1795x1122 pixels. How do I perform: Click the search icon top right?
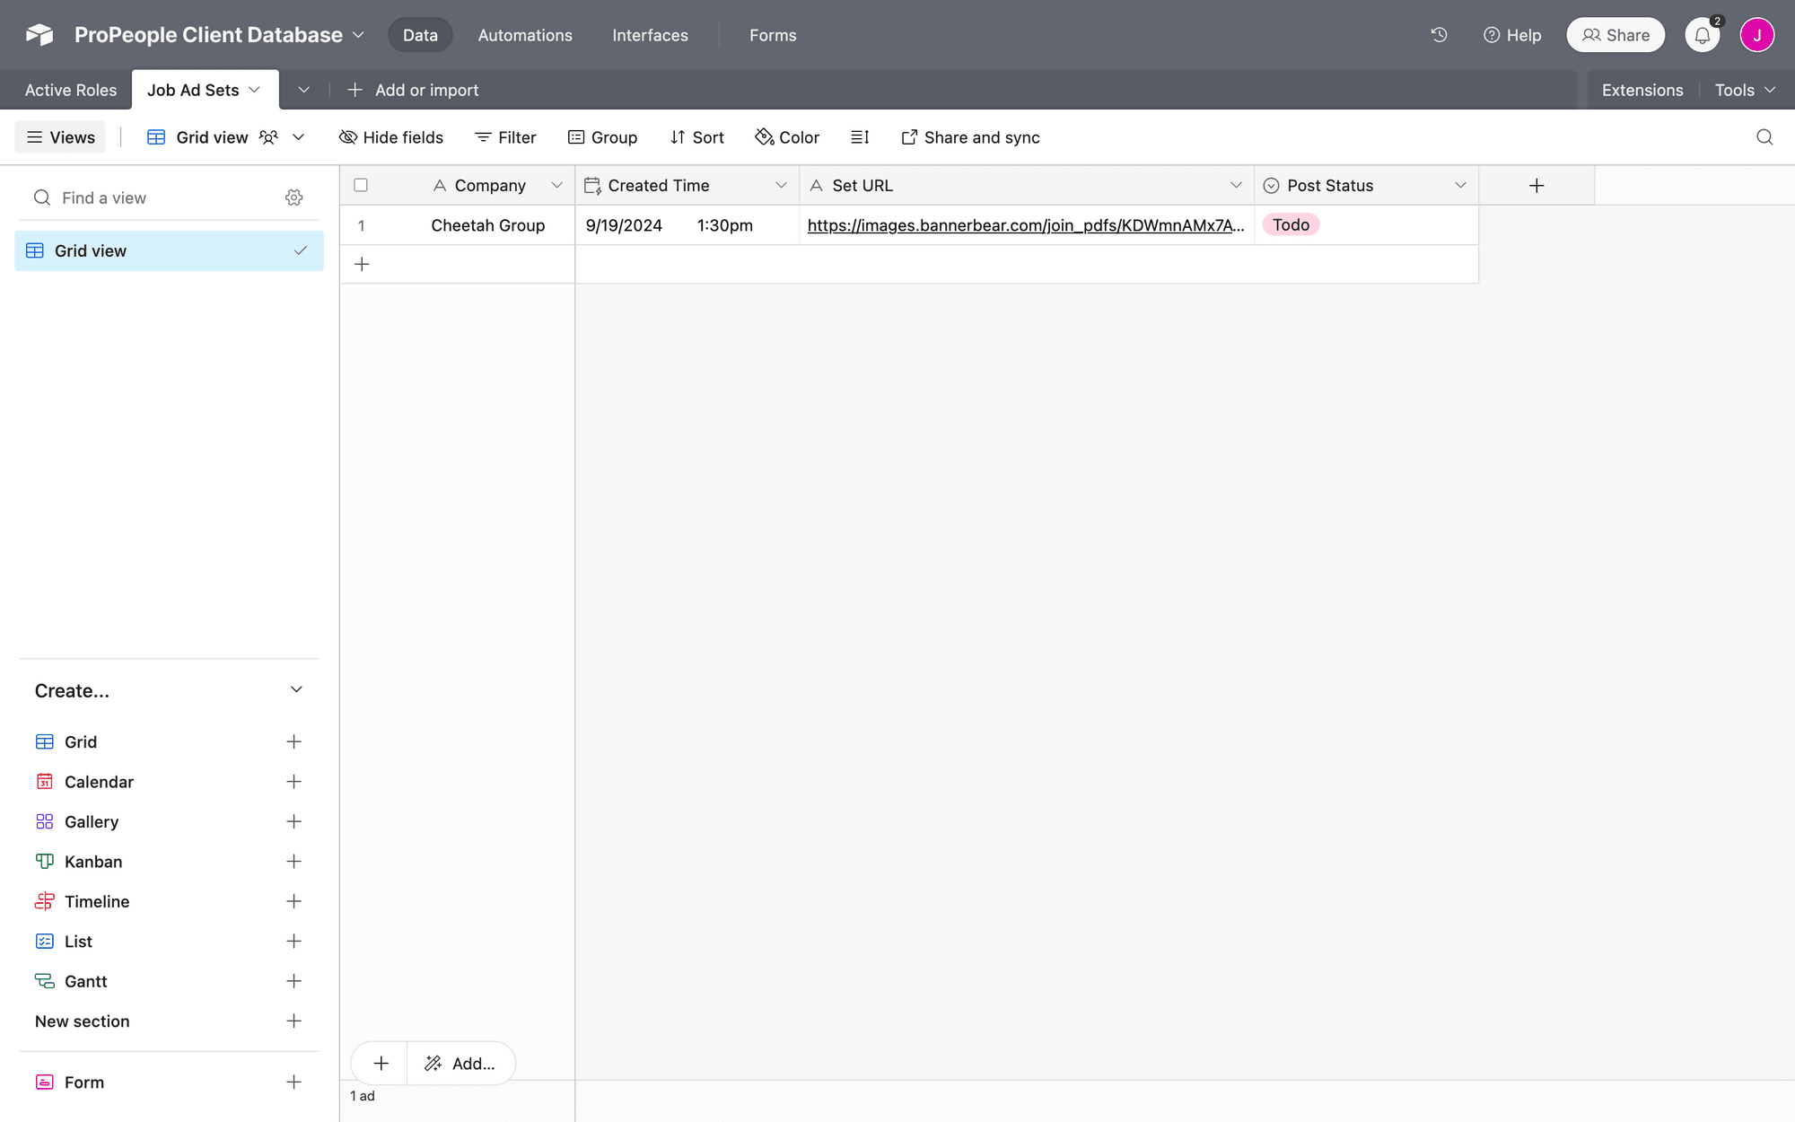pos(1764,136)
